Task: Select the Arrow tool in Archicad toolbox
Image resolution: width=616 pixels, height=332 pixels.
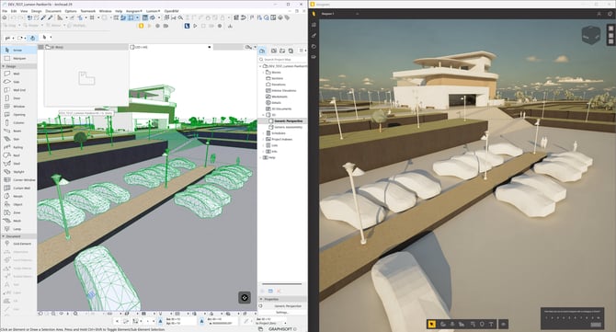Action: click(x=18, y=50)
